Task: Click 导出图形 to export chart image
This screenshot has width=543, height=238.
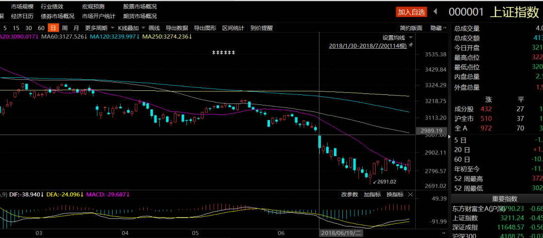Action: (205, 28)
